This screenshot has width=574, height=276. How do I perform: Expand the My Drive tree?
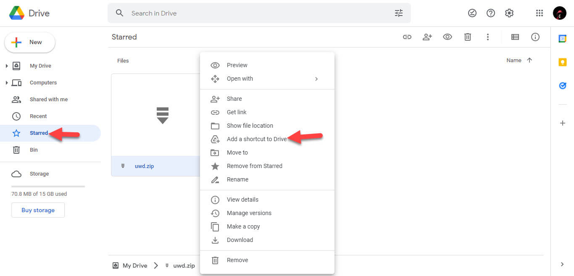[x=7, y=66]
